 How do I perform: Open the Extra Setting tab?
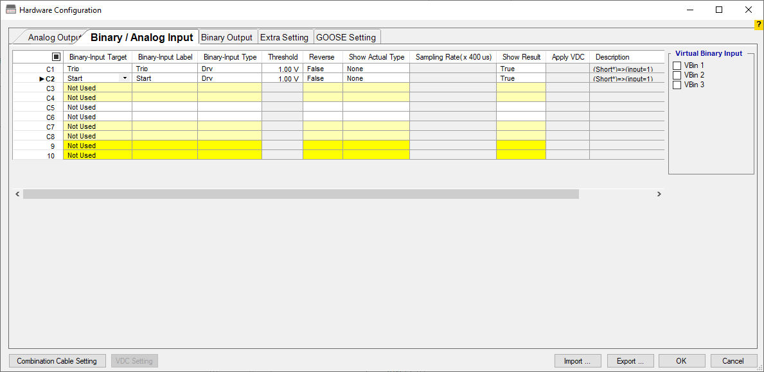tap(284, 37)
